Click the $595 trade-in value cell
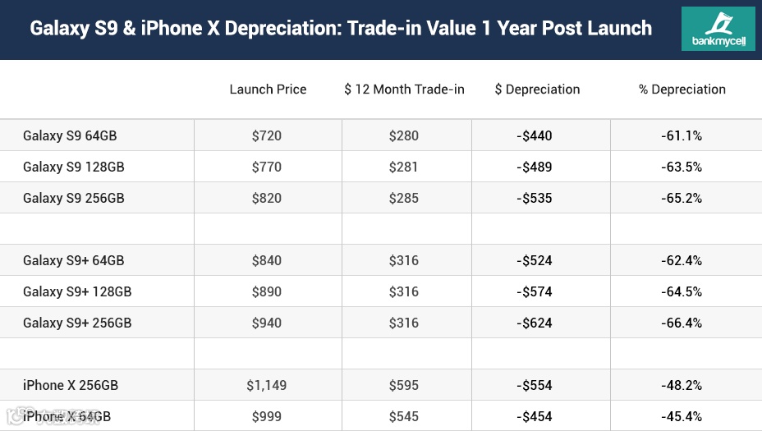This screenshot has width=762, height=431. coord(403,385)
